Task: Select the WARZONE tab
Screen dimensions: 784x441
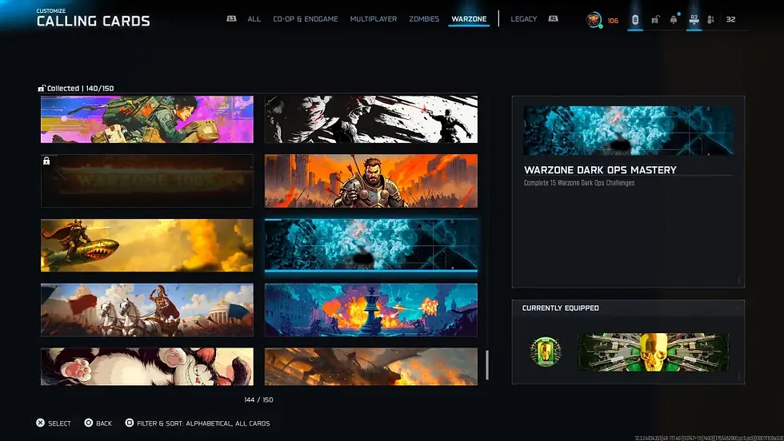Action: [469, 19]
